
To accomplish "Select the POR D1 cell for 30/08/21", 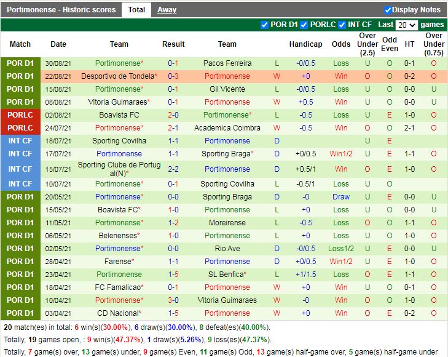I will click(20, 63).
